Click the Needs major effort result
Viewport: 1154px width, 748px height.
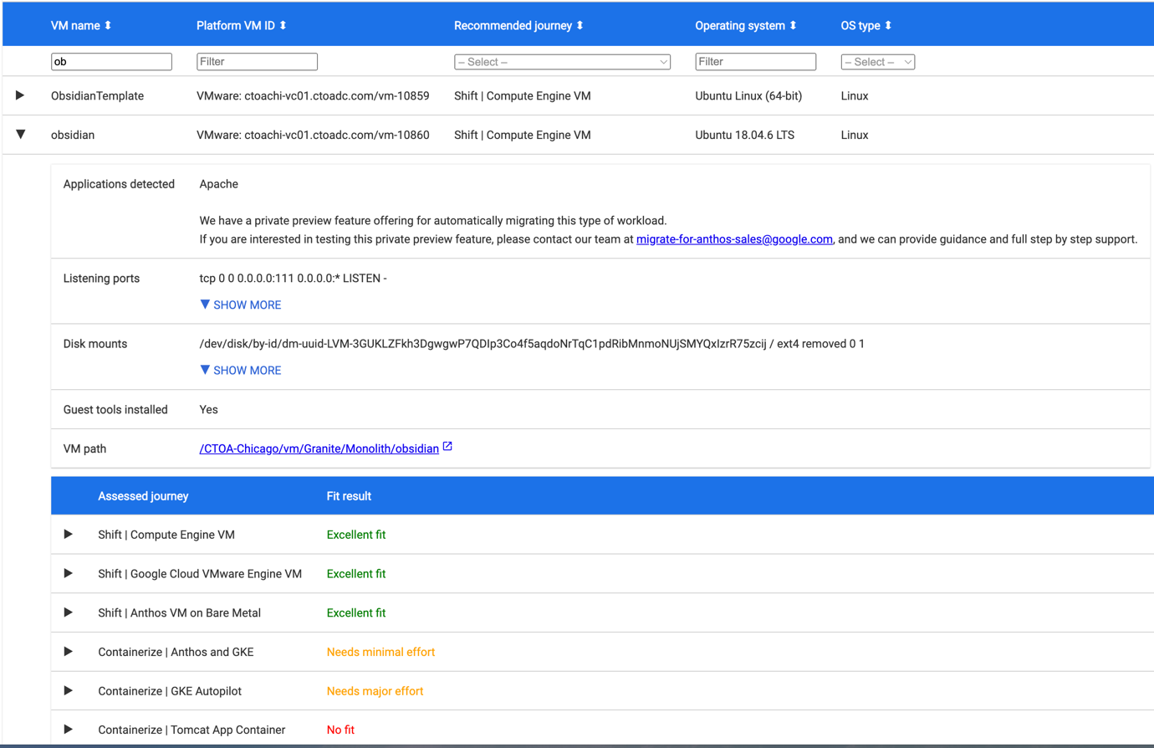coord(375,691)
